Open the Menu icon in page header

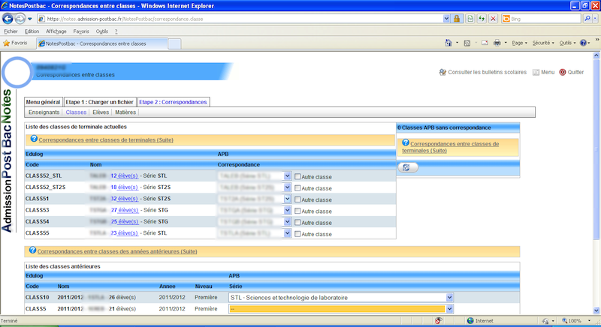(x=536, y=72)
